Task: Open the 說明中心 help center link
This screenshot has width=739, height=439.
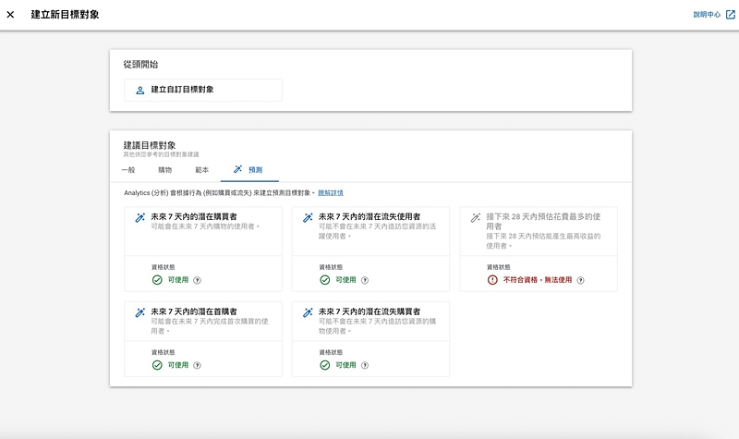Action: click(x=707, y=15)
